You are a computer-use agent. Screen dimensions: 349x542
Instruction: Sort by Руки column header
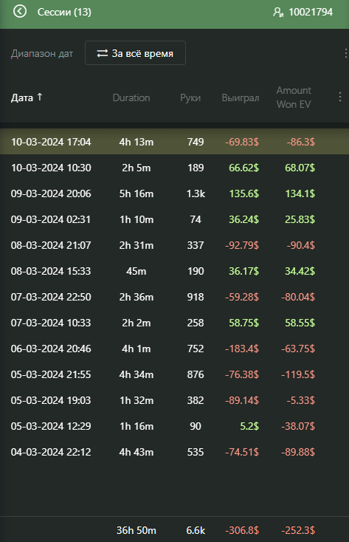click(190, 97)
